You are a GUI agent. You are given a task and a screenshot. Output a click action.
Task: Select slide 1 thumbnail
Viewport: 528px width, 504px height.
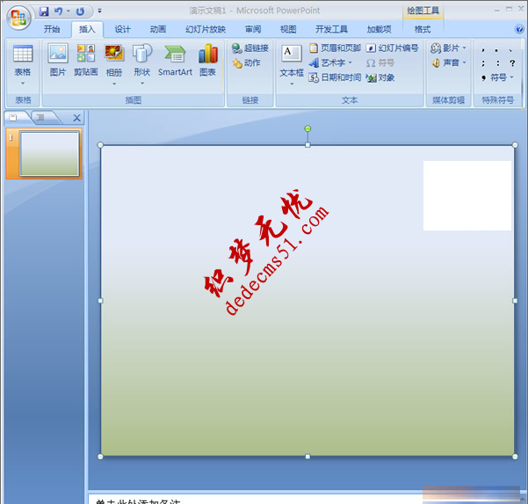(x=49, y=154)
